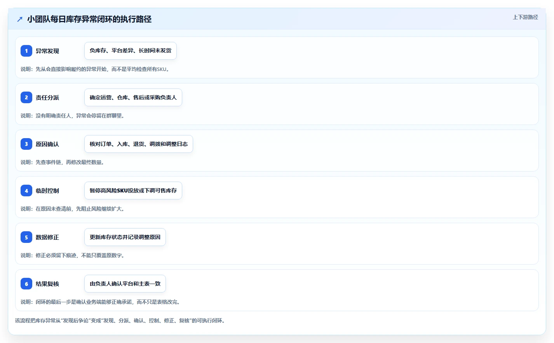Click the note 先查事件链，再修改最终数量
The image size is (554, 343).
63,162
